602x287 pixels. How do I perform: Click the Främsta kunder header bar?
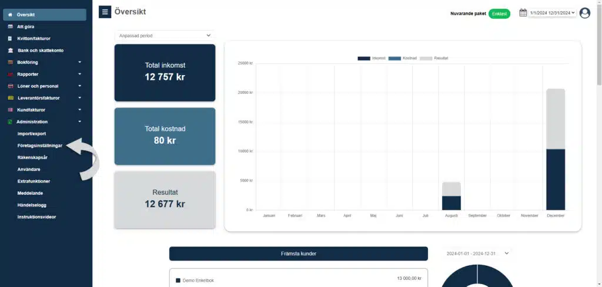click(x=298, y=254)
